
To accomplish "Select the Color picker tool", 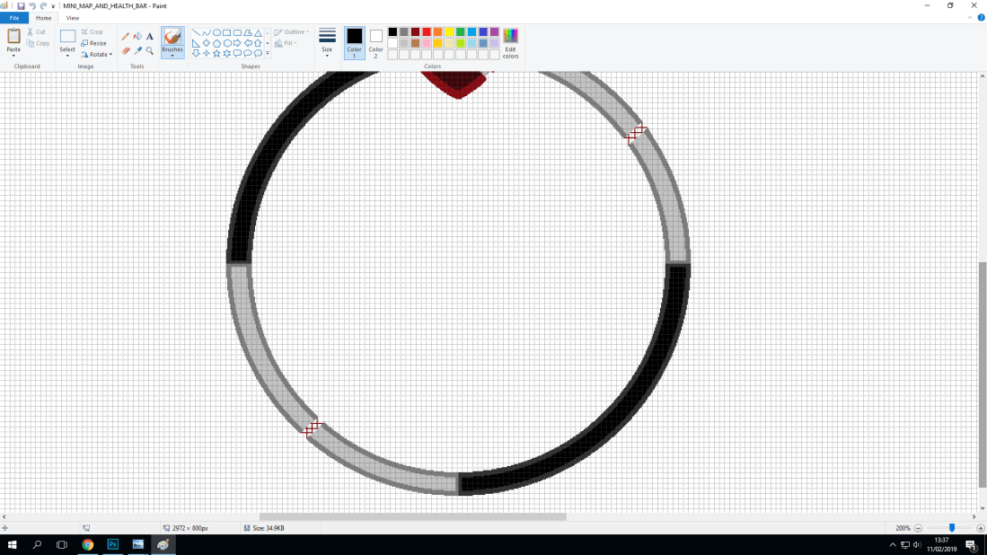I will [x=137, y=50].
